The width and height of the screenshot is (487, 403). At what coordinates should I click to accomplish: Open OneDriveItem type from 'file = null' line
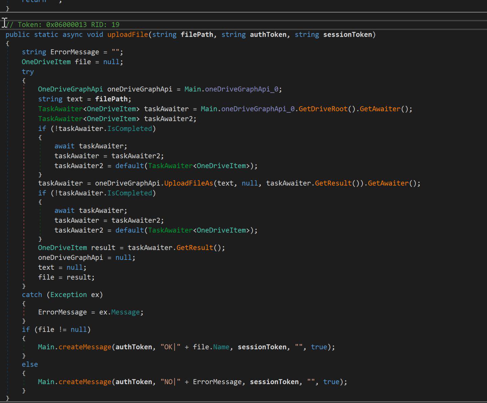[46, 62]
